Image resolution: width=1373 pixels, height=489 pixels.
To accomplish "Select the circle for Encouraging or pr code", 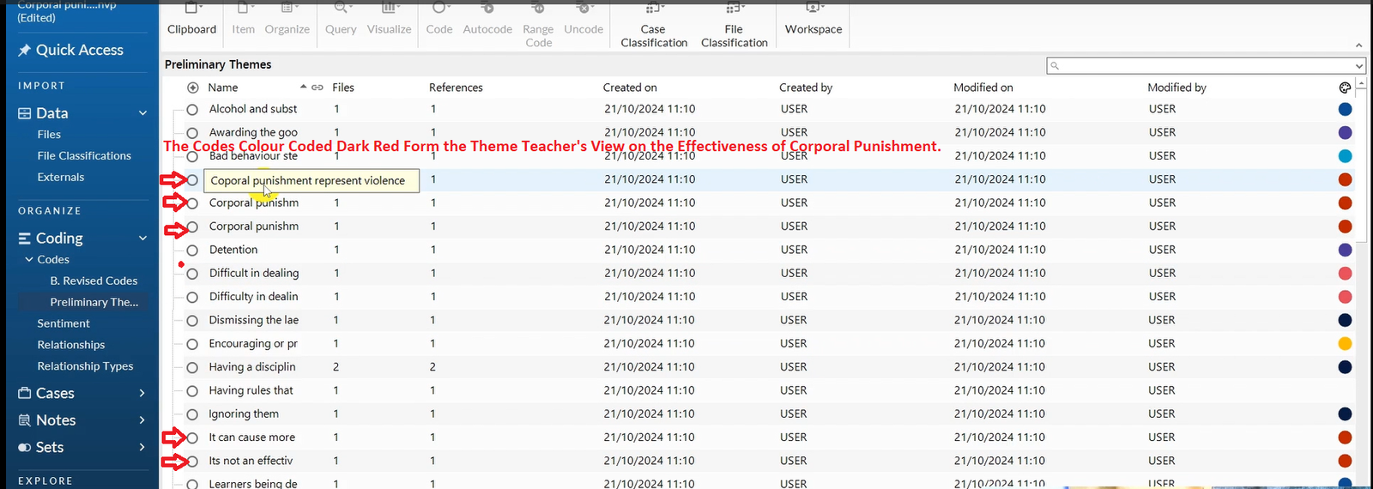I will pyautogui.click(x=192, y=344).
